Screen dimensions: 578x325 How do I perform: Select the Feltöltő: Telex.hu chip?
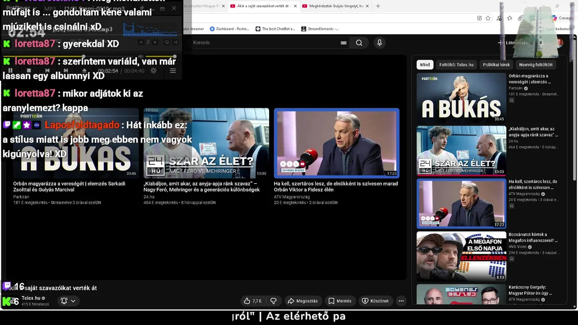(x=457, y=65)
